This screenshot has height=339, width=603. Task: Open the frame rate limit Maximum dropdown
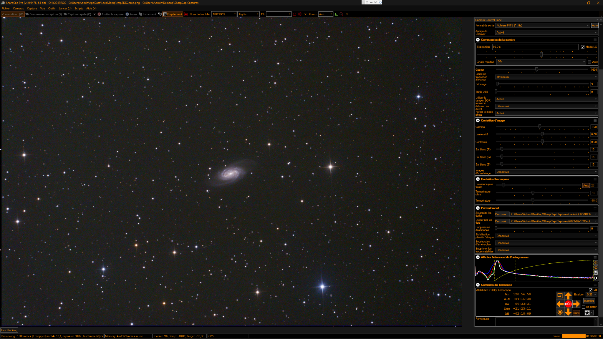click(x=546, y=77)
